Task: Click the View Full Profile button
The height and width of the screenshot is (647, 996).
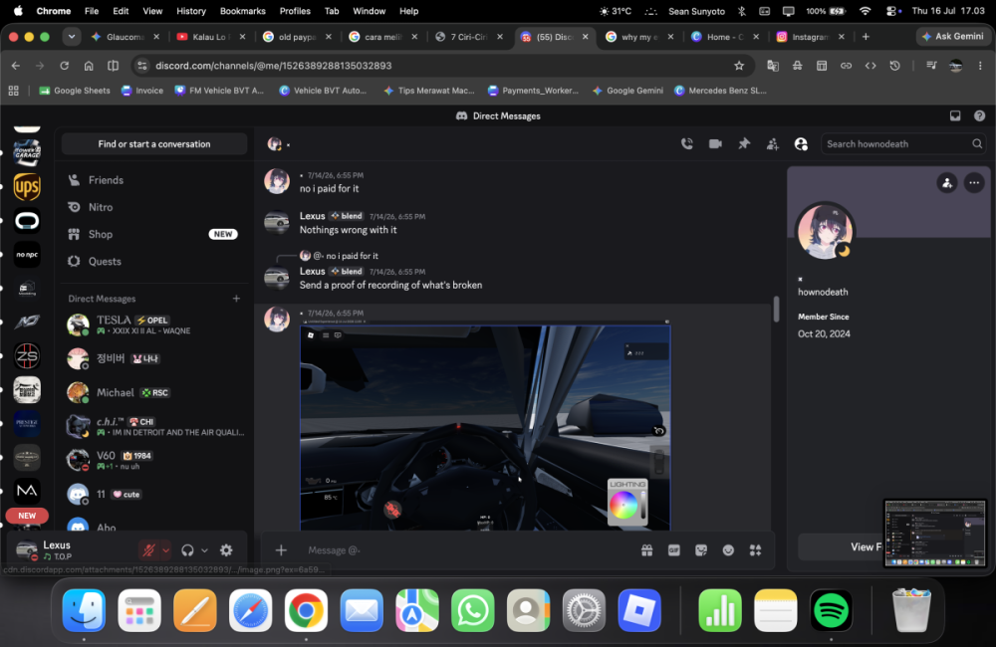Action: click(x=840, y=546)
